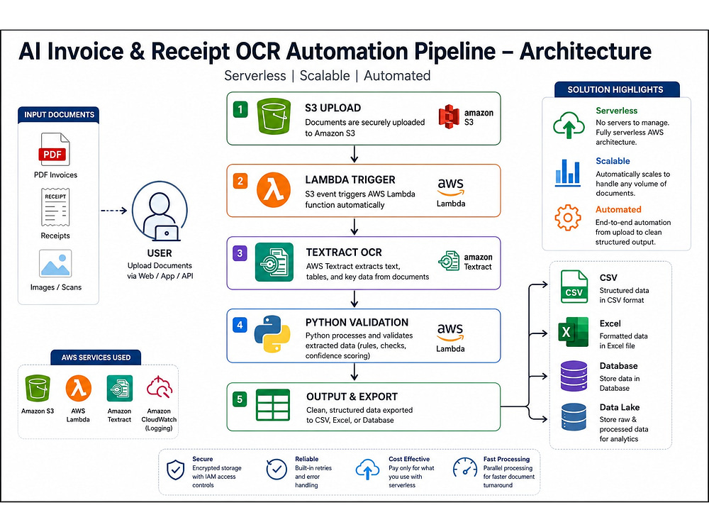Viewport: 709px width, 532px height.
Task: Click the Amazon S3 icon in AWS Services Used
Action: click(x=38, y=388)
